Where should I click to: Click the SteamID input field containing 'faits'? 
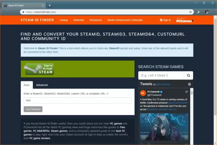(77, 100)
